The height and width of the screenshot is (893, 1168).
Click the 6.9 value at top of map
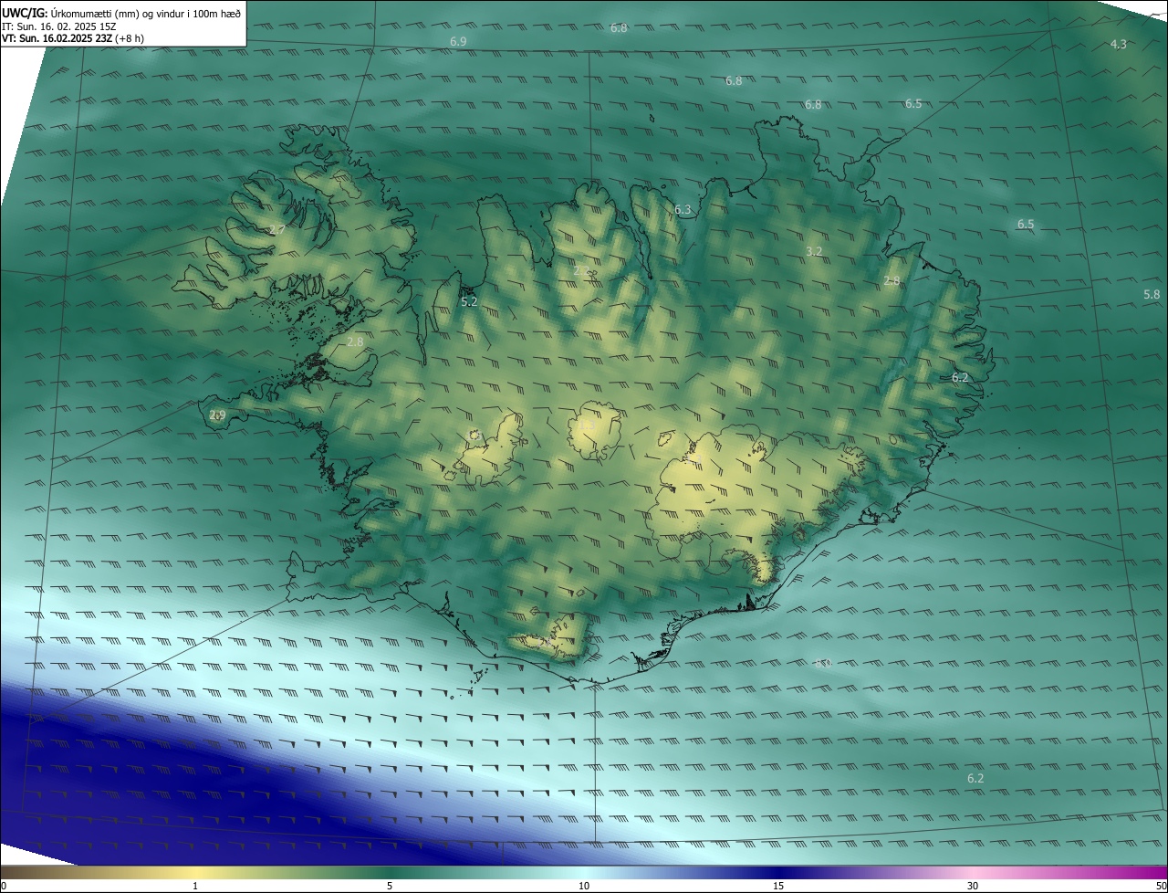[458, 42]
